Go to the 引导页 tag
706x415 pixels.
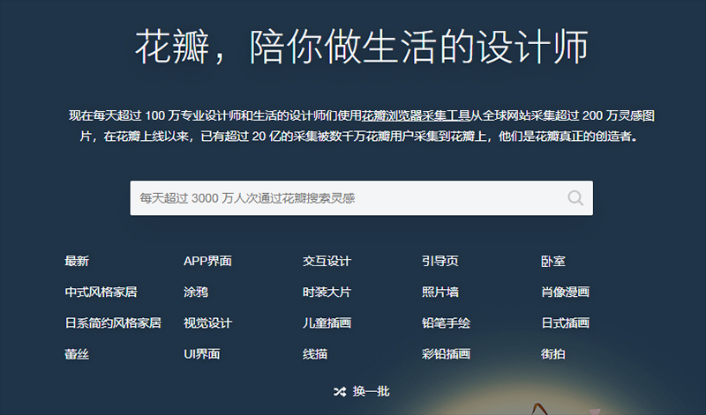[x=439, y=261]
